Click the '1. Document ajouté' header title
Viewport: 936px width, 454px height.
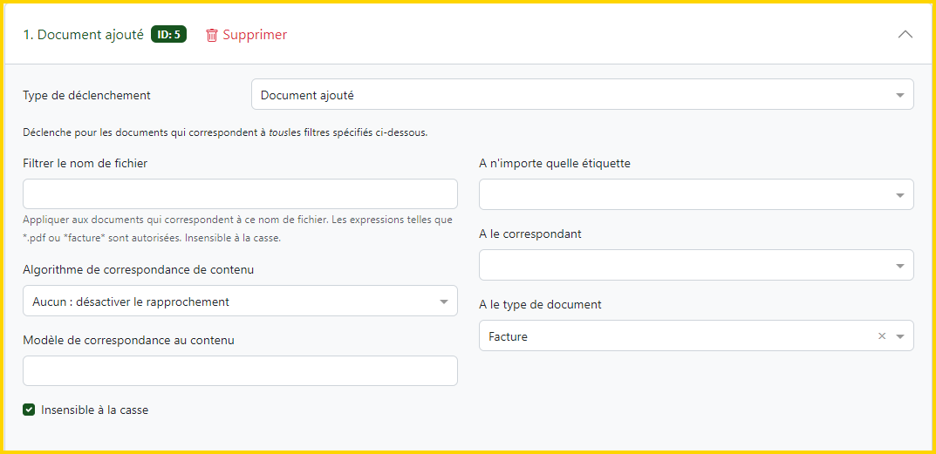pos(83,35)
